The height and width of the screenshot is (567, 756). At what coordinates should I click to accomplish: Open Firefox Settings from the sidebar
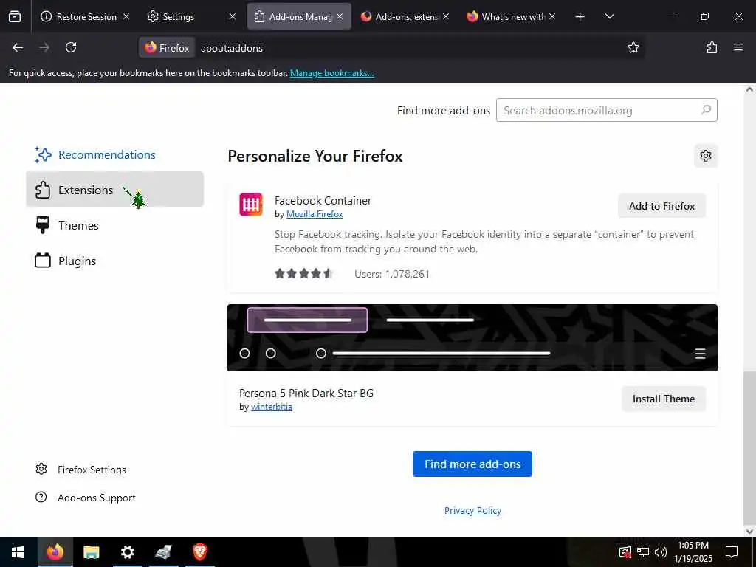pos(92,470)
